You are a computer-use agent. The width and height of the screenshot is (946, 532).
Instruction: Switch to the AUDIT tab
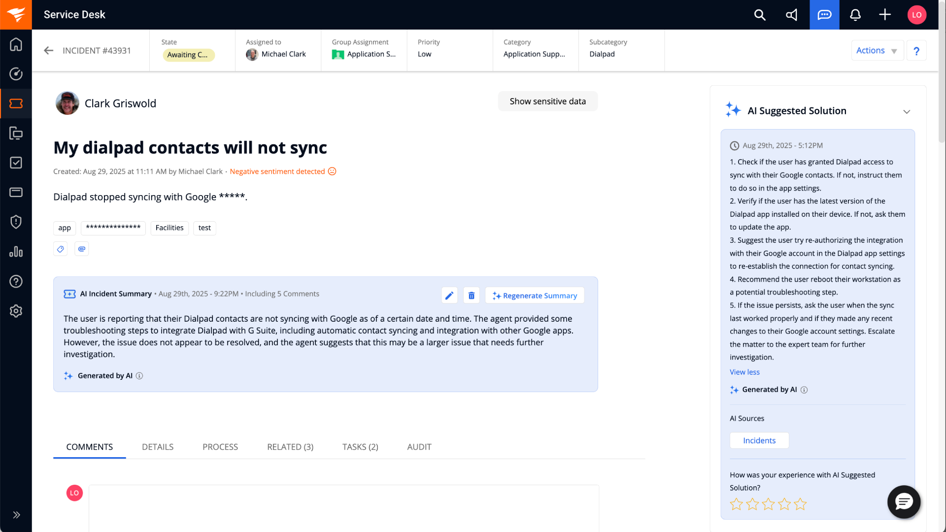point(419,447)
